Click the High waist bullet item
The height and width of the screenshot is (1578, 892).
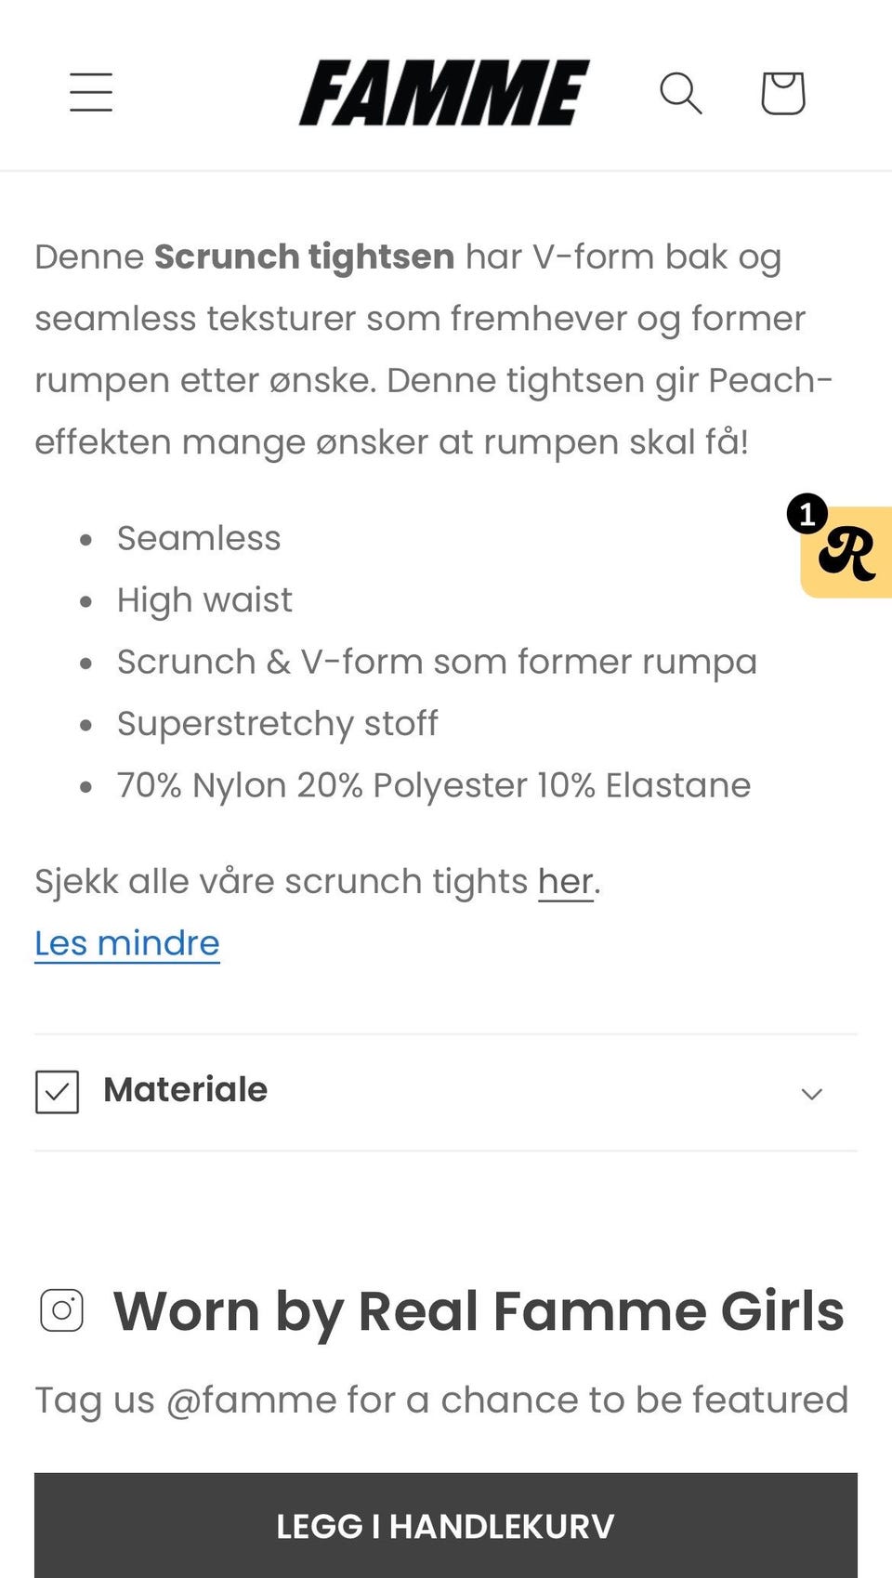point(204,600)
